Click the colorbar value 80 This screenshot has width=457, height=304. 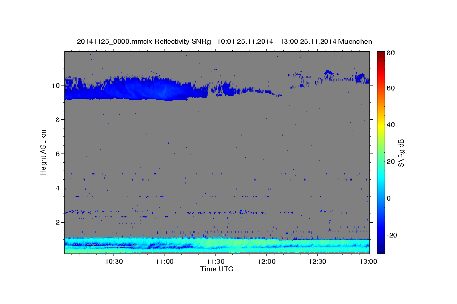(390, 53)
